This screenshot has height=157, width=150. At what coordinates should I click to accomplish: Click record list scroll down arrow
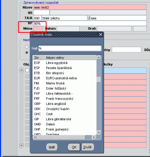pyautogui.click(x=22, y=145)
